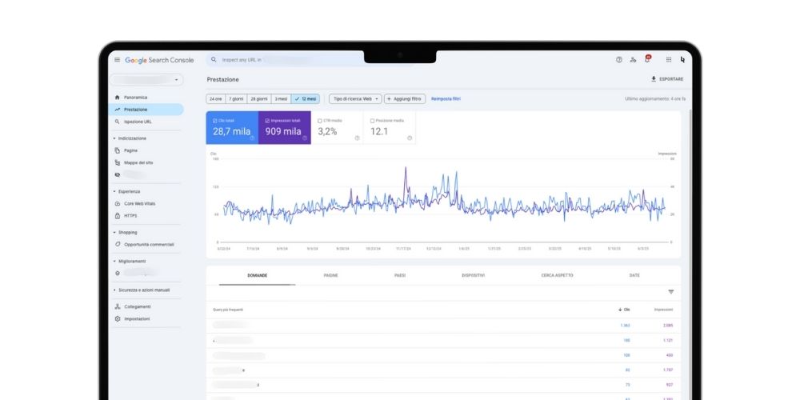This screenshot has width=800, height=400.
Task: Click the Reimposta filtri link
Action: tap(446, 99)
